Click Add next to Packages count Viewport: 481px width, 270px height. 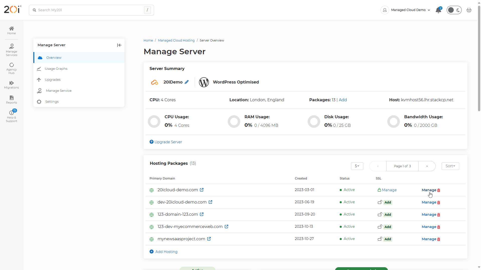click(x=343, y=100)
